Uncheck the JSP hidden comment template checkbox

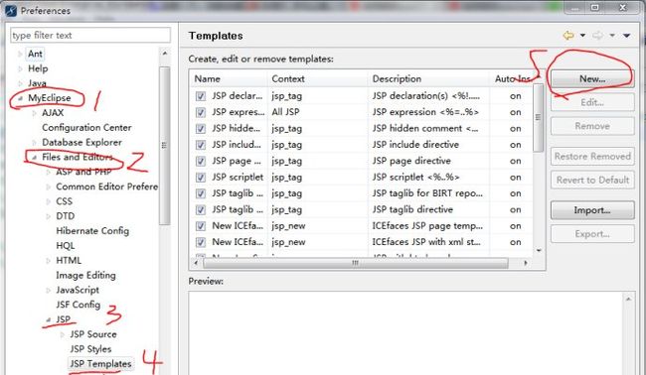click(201, 129)
